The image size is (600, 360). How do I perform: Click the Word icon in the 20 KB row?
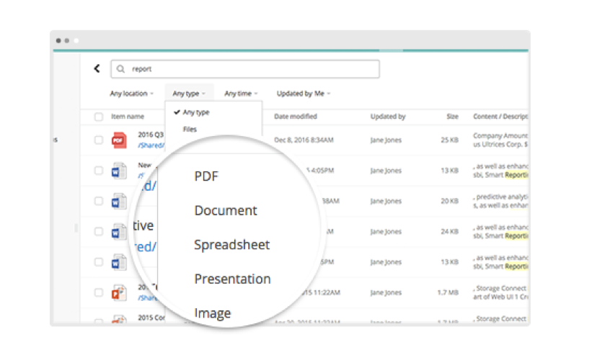(x=119, y=202)
